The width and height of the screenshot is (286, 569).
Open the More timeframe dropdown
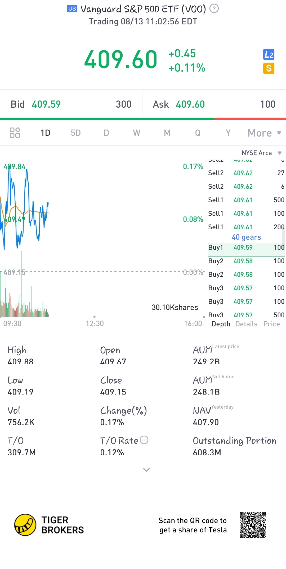[x=264, y=133]
